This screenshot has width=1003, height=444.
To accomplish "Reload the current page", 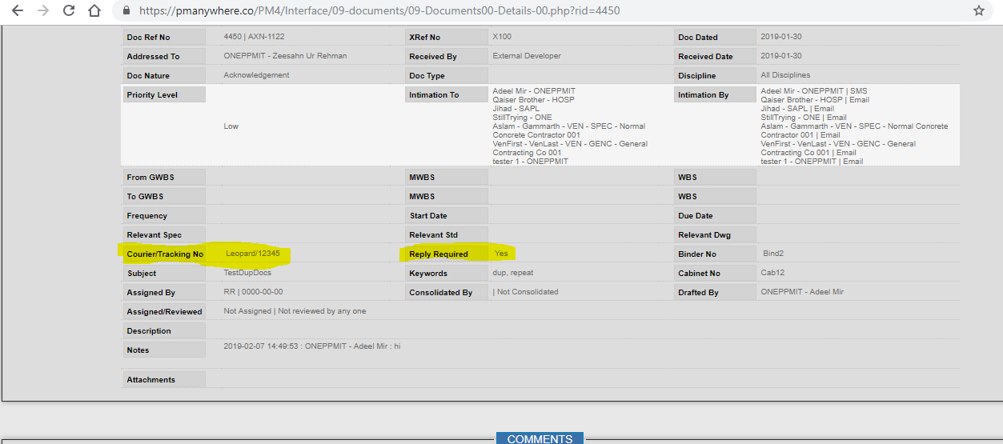I will tap(69, 11).
